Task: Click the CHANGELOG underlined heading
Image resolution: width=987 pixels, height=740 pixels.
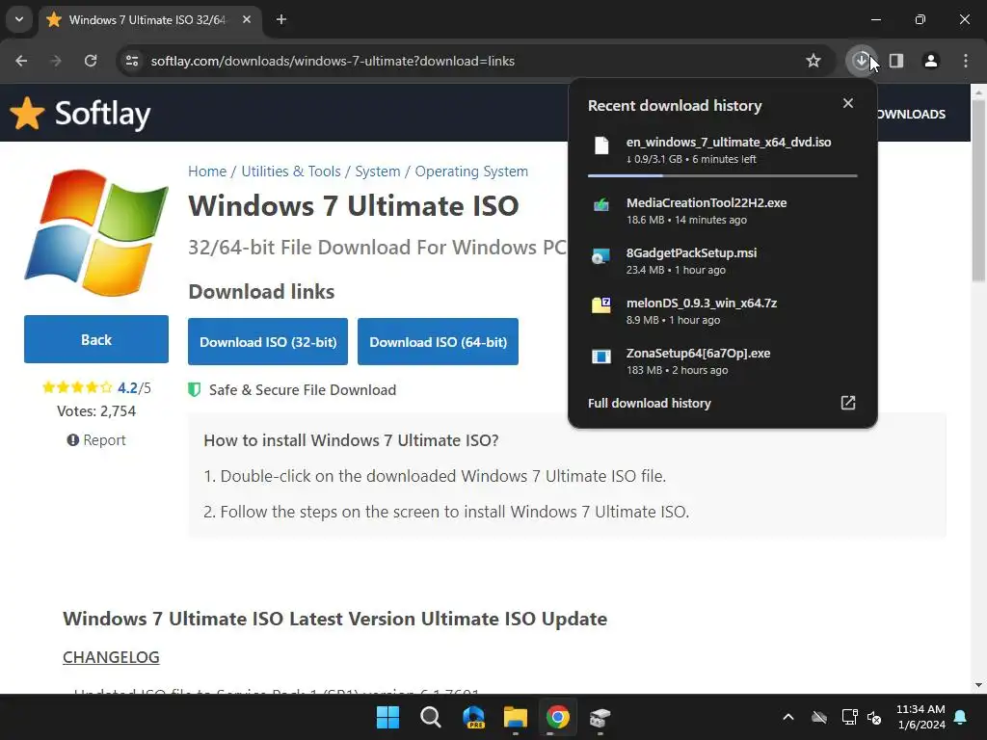Action: pos(111,657)
